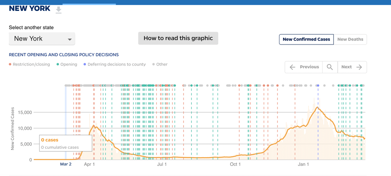Click the Deferring decisions to county label
Image resolution: width=391 pixels, height=176 pixels.
pyautogui.click(x=117, y=64)
